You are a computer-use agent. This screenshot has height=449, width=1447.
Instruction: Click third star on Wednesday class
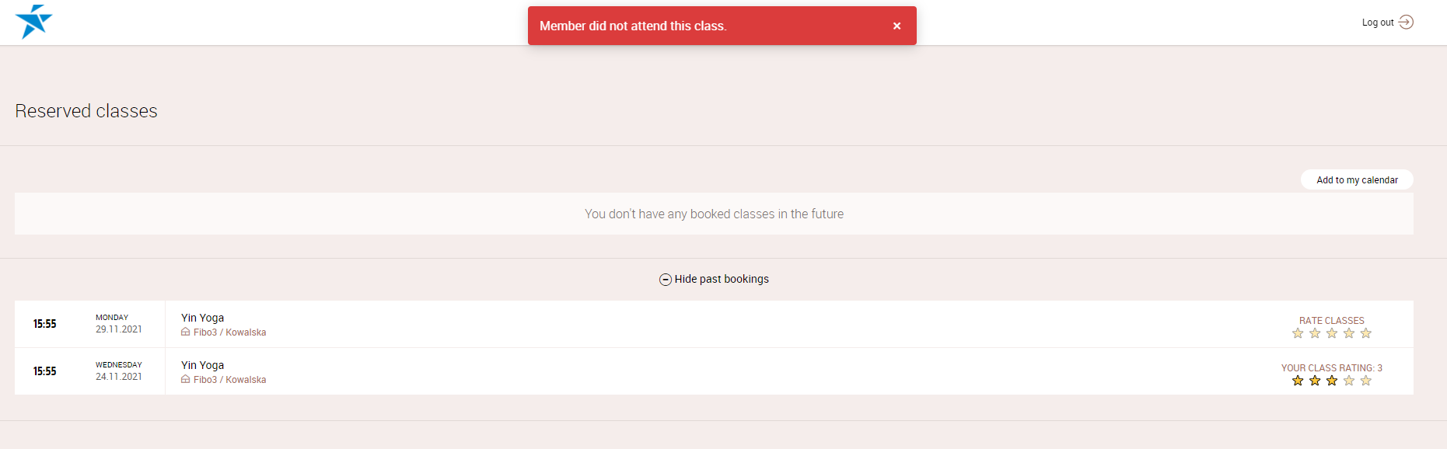pyautogui.click(x=1332, y=381)
